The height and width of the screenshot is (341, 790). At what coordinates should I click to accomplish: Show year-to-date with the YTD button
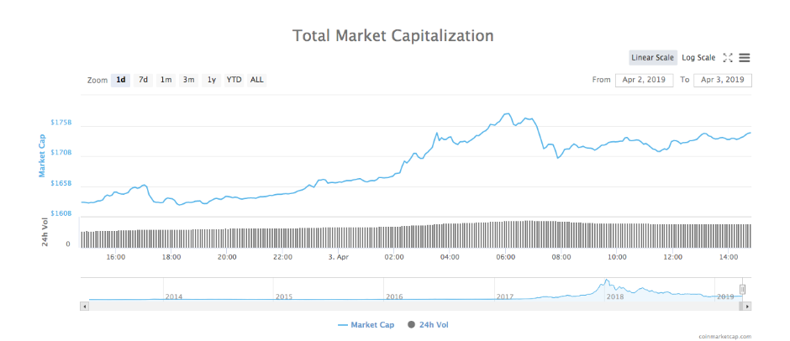tap(234, 80)
